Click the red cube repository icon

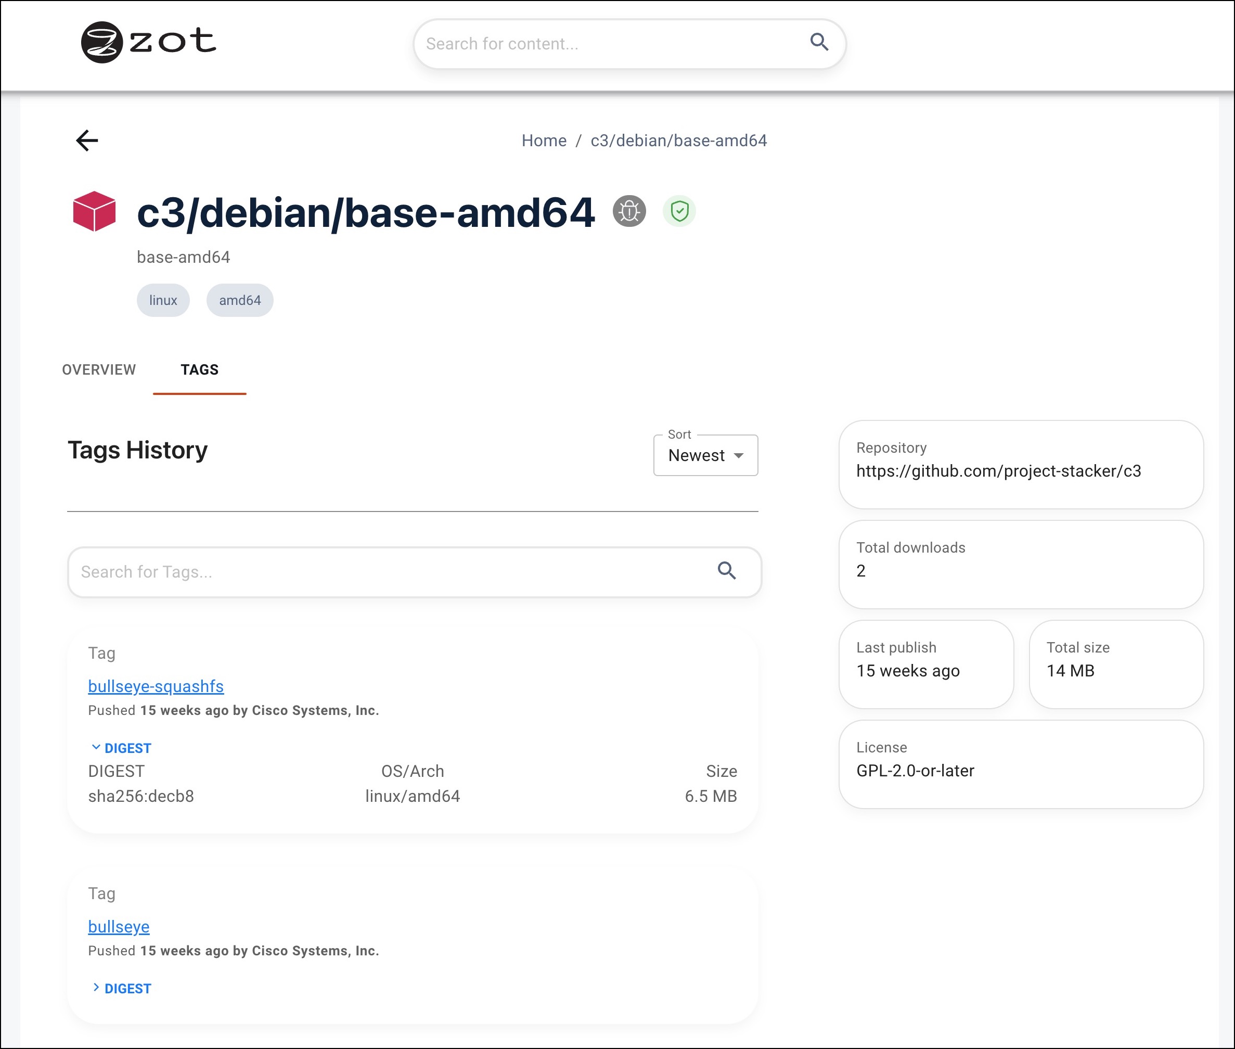pos(94,211)
